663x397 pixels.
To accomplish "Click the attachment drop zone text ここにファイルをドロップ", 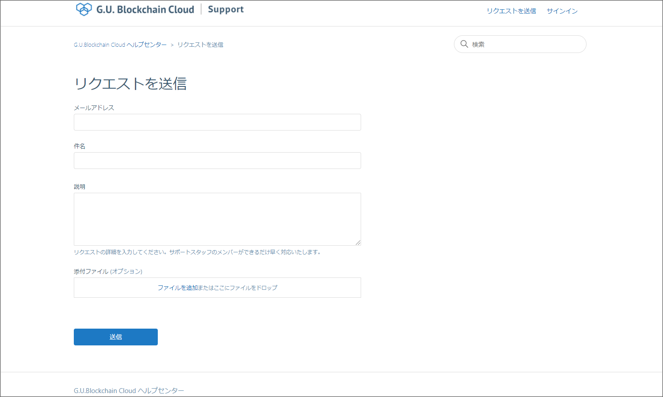I will 246,288.
